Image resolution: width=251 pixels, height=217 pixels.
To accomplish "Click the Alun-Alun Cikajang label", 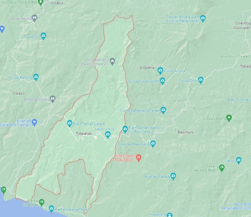I will point(236,56).
